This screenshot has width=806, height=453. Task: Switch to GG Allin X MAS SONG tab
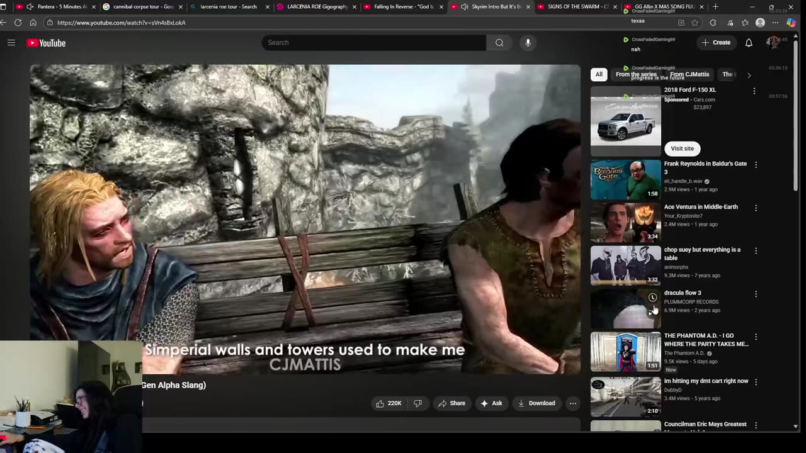tap(664, 7)
